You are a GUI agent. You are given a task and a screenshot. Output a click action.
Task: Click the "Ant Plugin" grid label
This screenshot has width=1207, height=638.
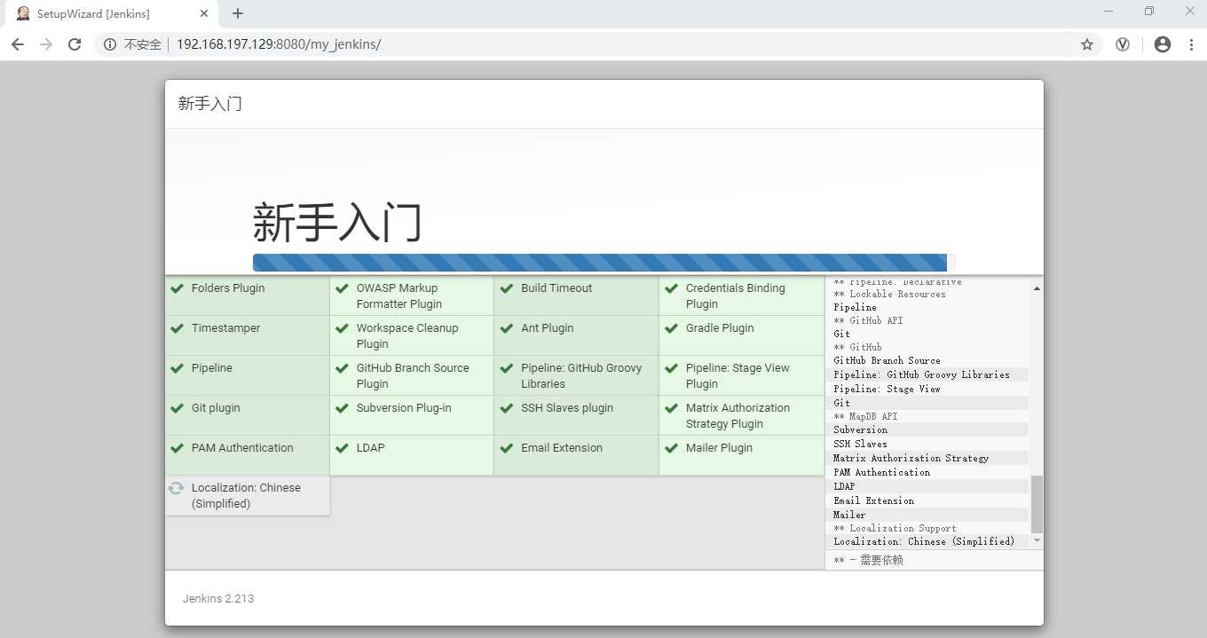coord(548,328)
